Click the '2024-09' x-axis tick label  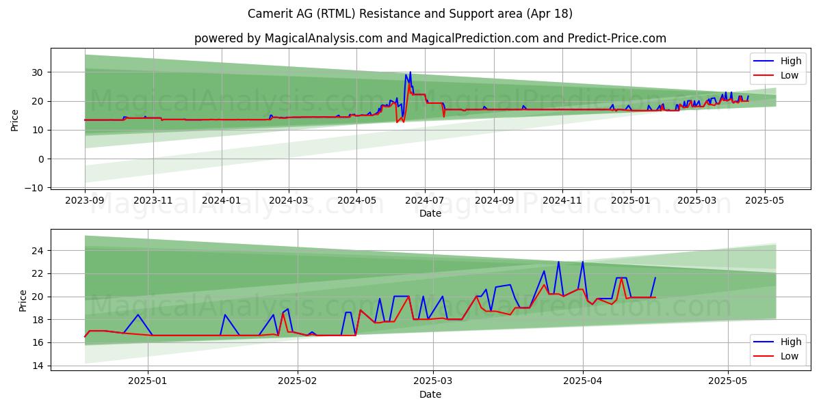coord(493,202)
